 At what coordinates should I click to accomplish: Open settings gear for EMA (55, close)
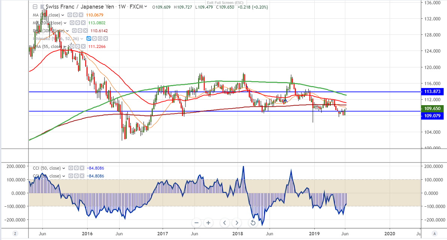point(78,46)
